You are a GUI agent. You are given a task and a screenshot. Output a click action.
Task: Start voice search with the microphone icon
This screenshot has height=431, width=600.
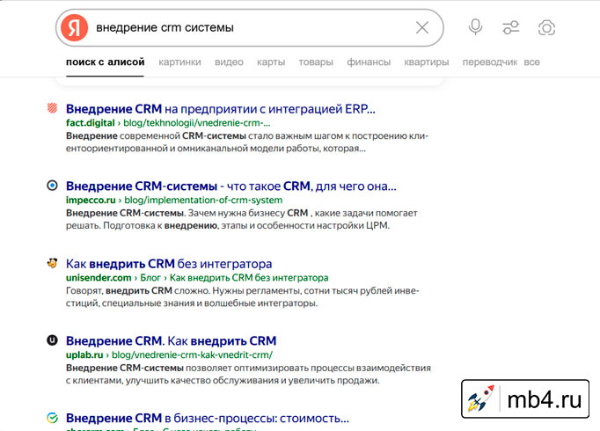click(x=476, y=27)
